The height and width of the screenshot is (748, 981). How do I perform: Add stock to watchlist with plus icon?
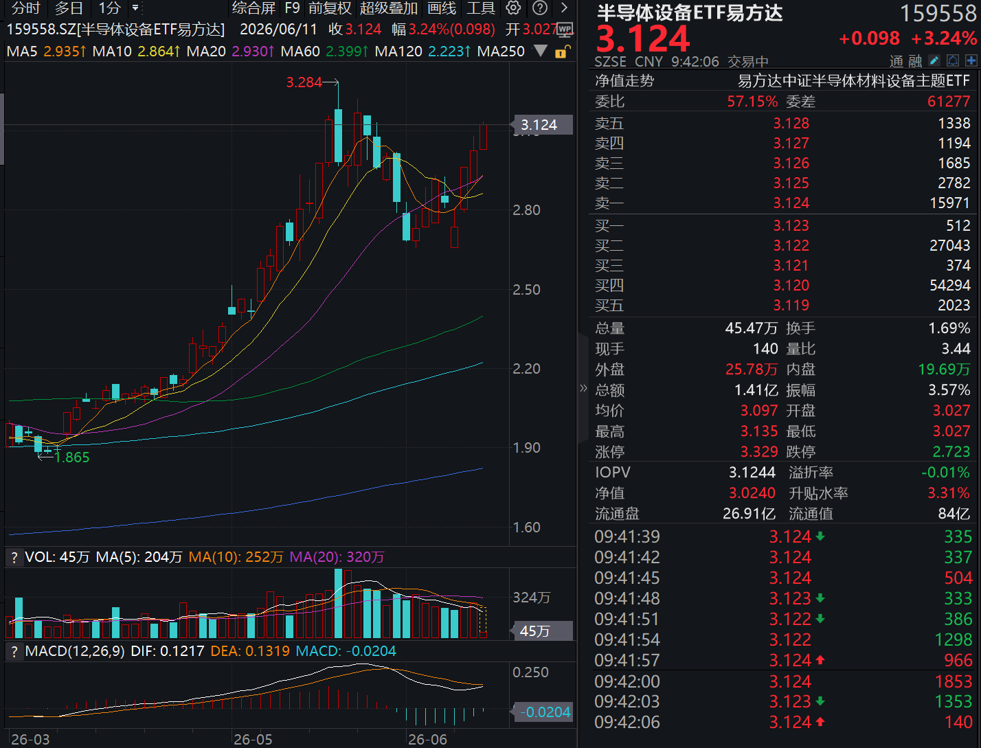coord(971,61)
